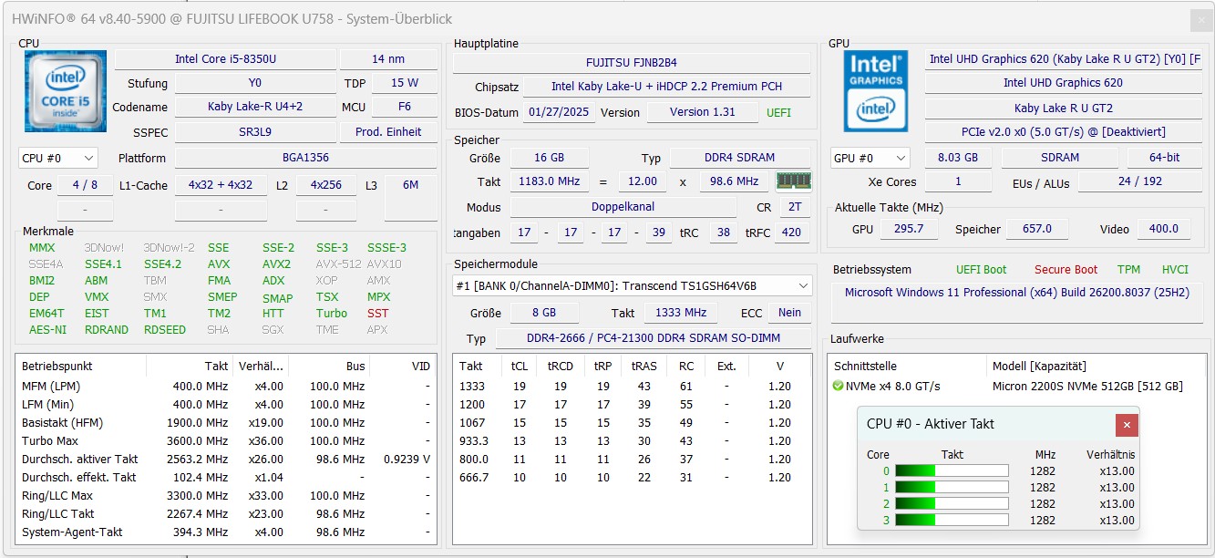Click the Intel Core i5-8350U name field

pos(225,59)
